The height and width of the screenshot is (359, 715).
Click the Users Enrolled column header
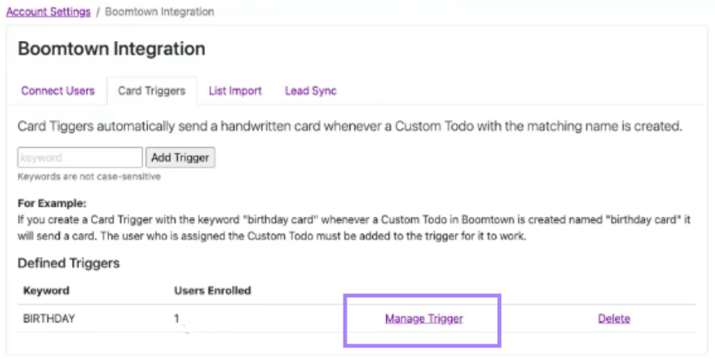[x=212, y=291]
